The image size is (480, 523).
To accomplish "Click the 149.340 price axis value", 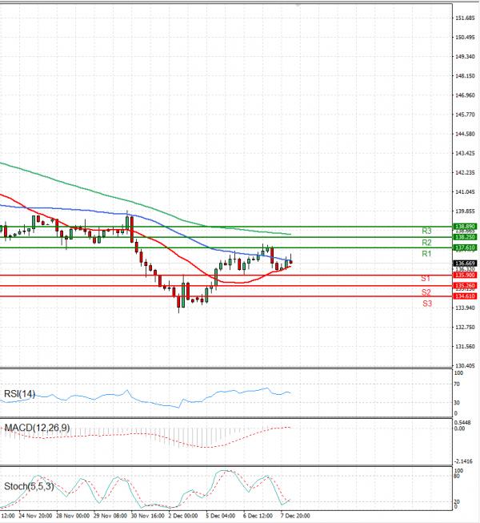I will pos(465,57).
